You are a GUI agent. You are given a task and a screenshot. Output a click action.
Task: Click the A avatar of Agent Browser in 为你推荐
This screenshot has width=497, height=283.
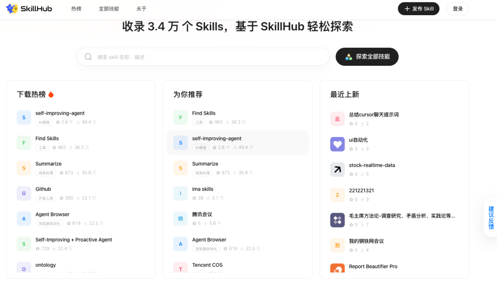[180, 244]
